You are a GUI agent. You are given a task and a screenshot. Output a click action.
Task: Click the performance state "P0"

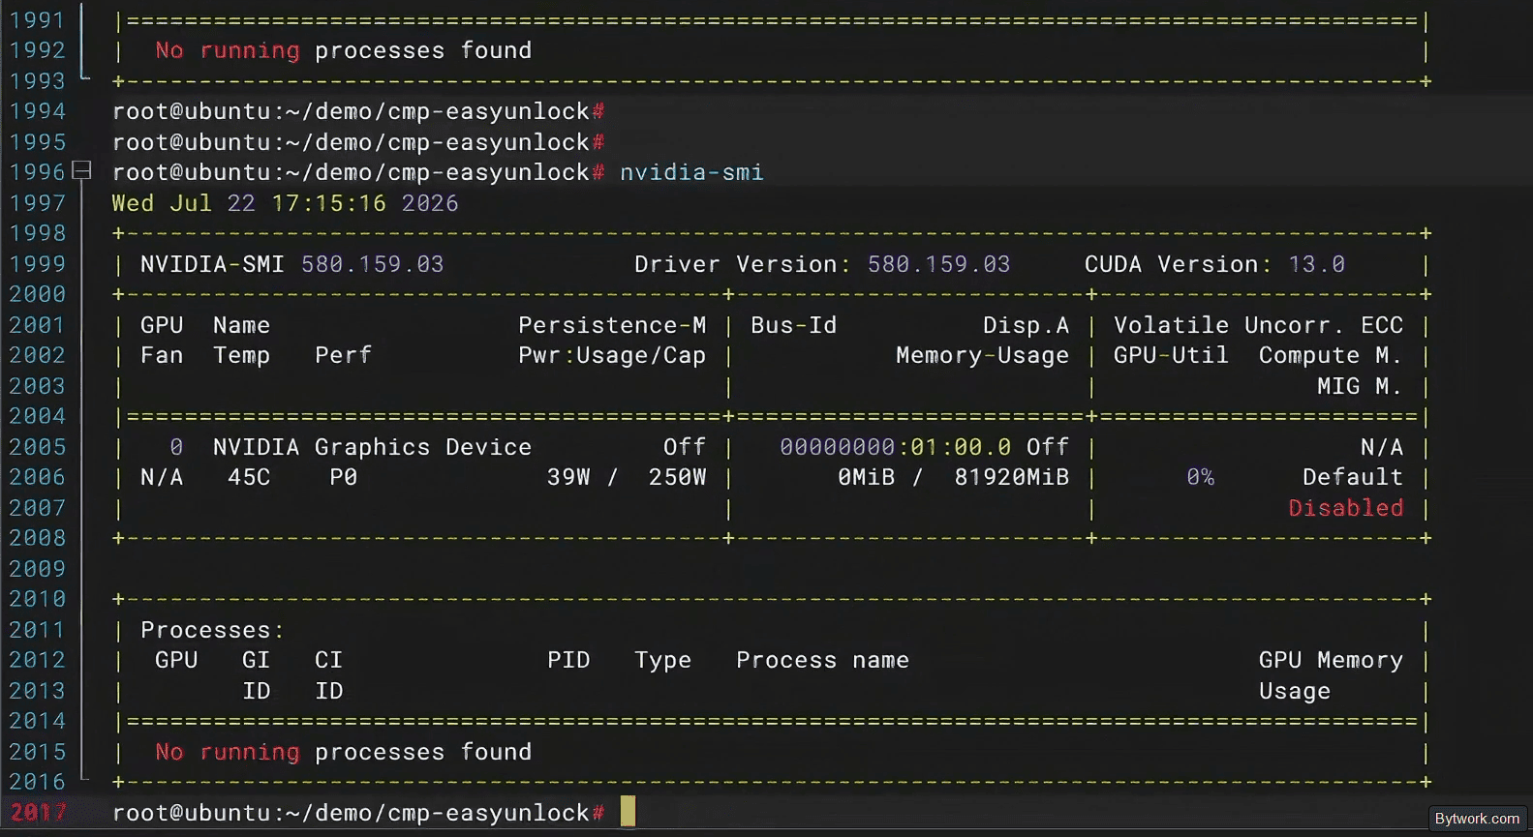tap(343, 477)
